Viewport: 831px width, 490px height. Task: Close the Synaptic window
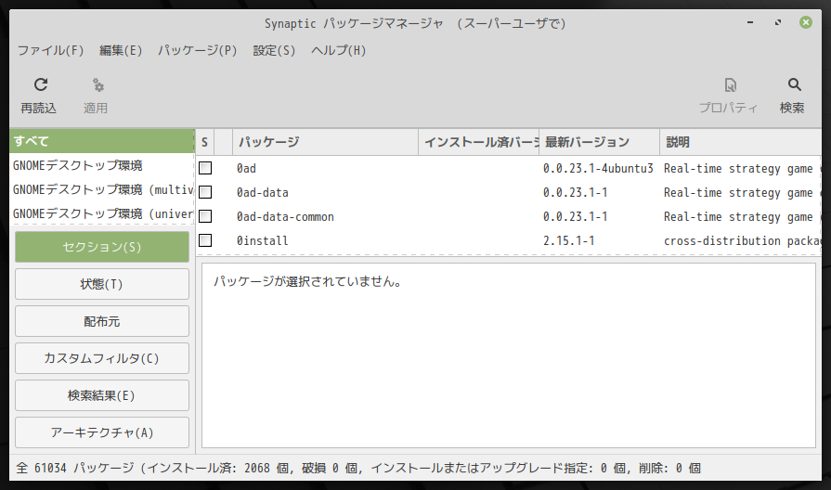pos(806,22)
